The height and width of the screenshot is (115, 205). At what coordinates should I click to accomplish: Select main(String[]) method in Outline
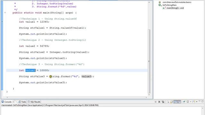tap(175, 8)
